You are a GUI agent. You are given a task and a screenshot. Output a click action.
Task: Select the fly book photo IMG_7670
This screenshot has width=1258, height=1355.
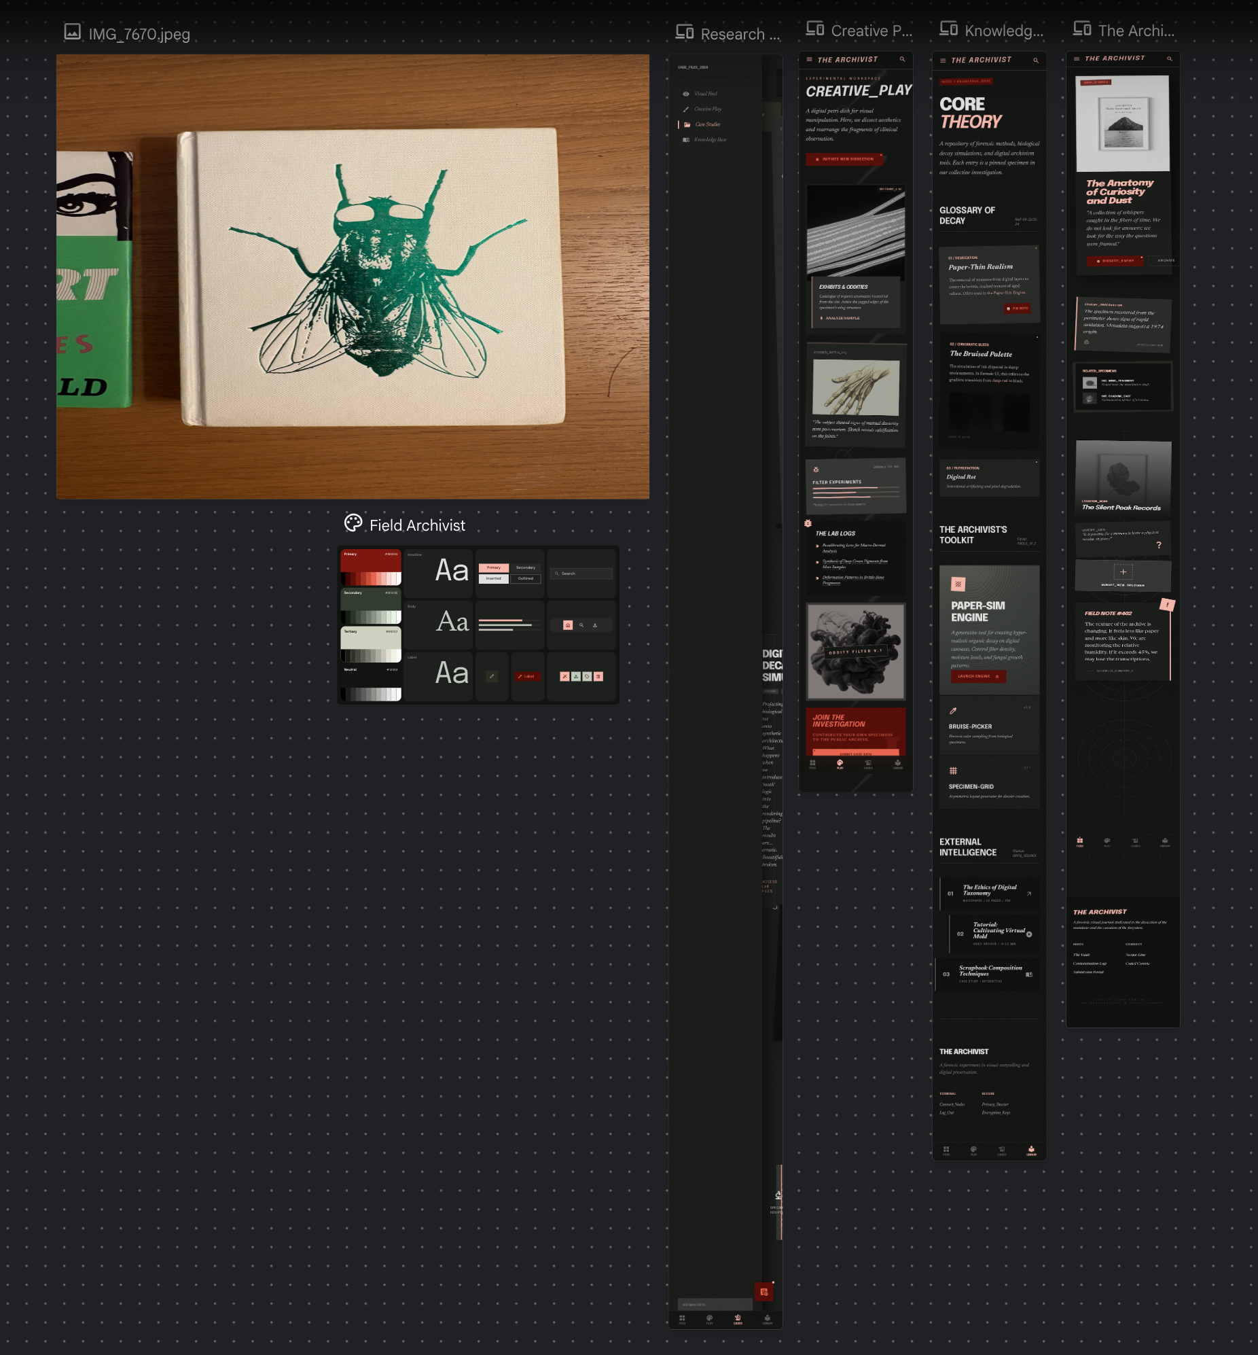click(x=353, y=277)
